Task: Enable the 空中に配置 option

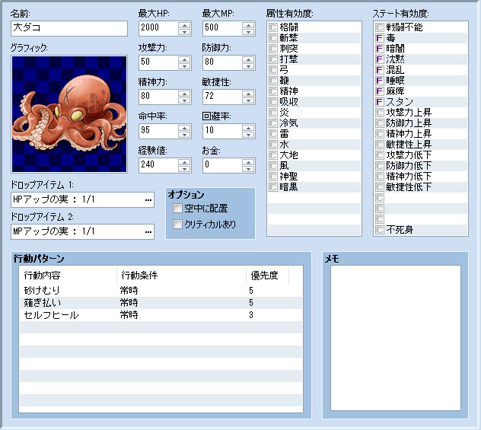Action: (178, 209)
